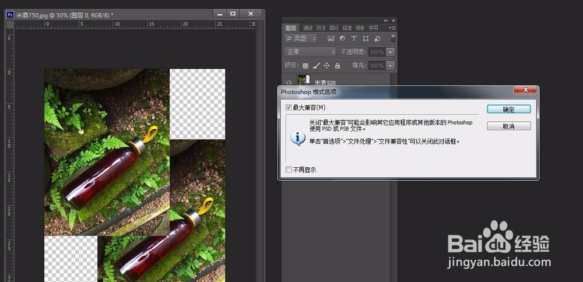Open the 正常 blend mode dropdown
Screen dimensions: 583x282
310,52
